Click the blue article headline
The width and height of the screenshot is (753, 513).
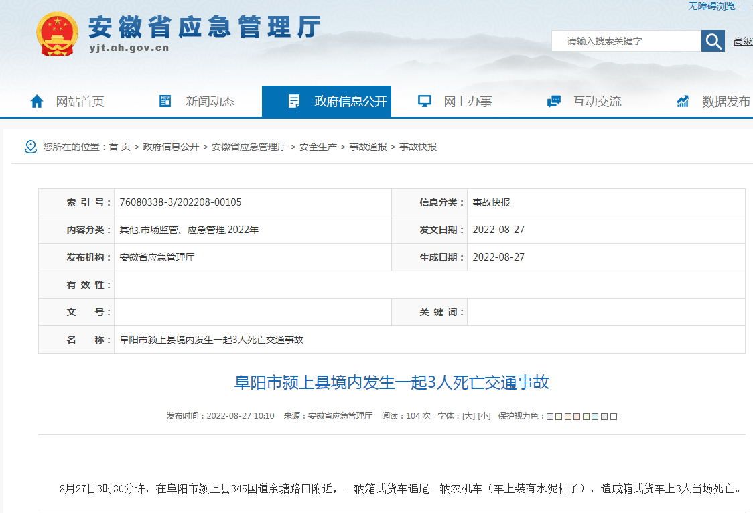coord(391,382)
